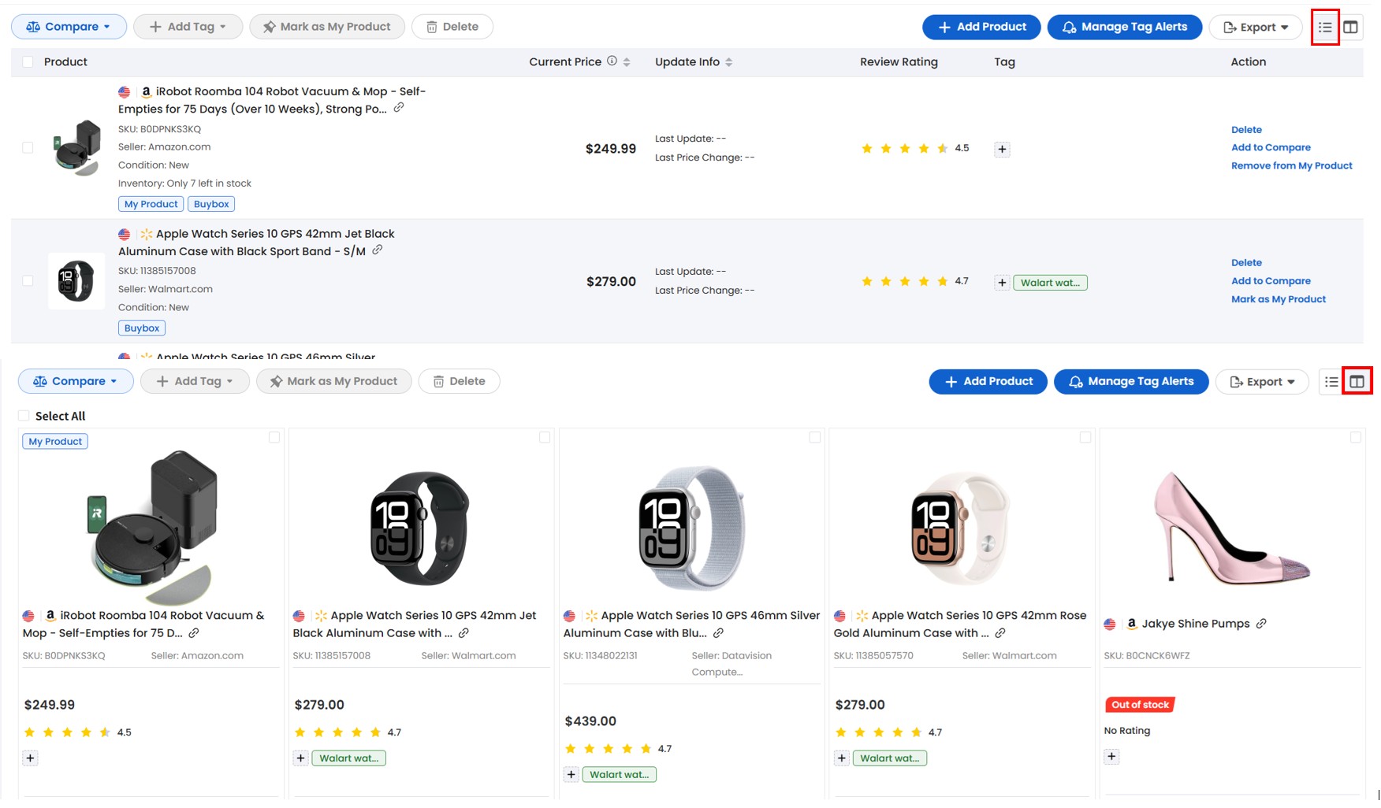The image size is (1381, 808).
Task: Click the Walmart spark icon on Apple Watch 46mm card
Action: (x=591, y=616)
